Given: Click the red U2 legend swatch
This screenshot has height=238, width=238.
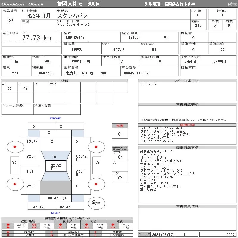Looking at the screenshot, I should click(34, 225).
